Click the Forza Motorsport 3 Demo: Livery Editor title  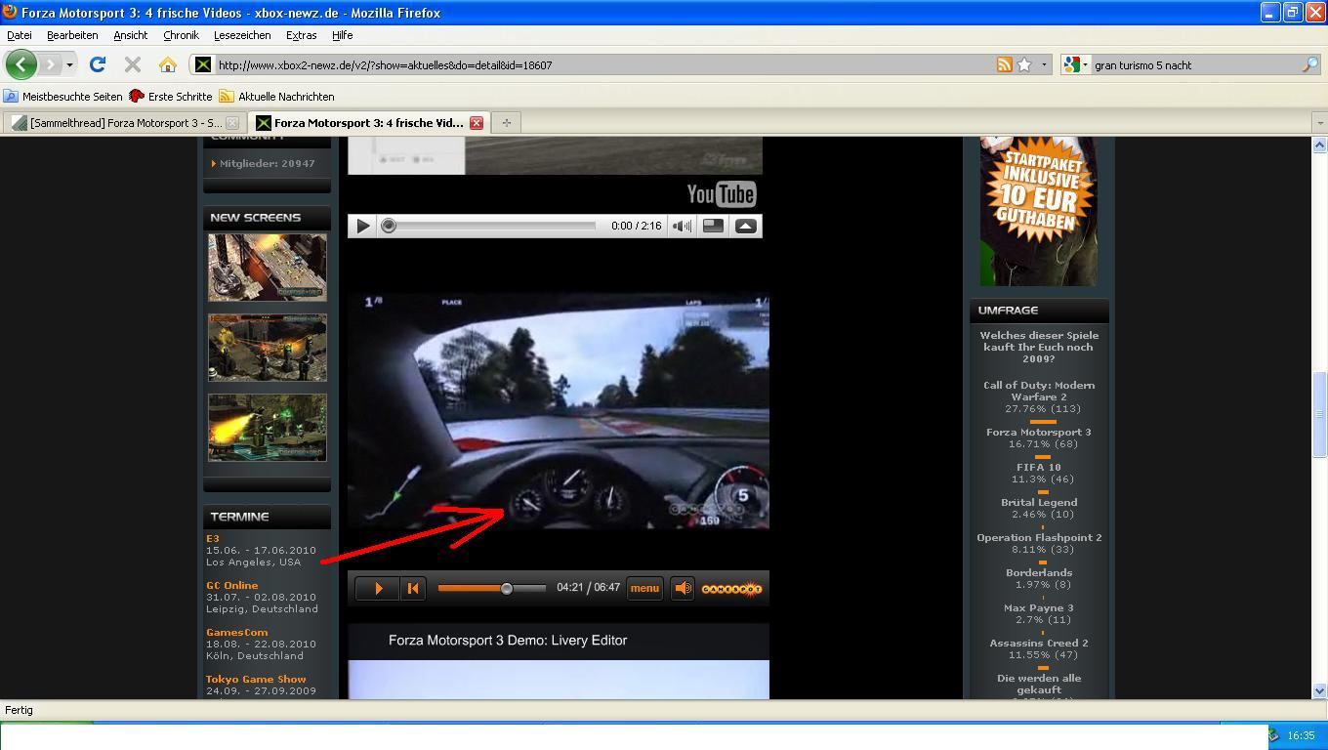pyautogui.click(x=508, y=641)
